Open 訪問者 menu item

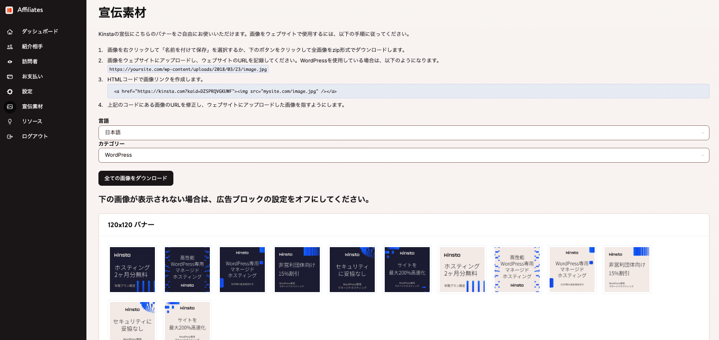(x=29, y=61)
